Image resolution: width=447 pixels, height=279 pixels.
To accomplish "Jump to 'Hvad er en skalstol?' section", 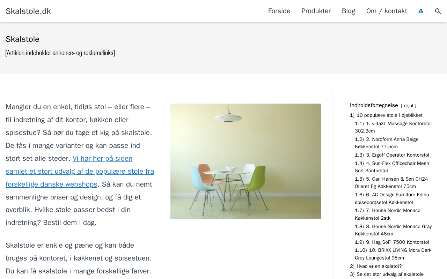I will (376, 266).
